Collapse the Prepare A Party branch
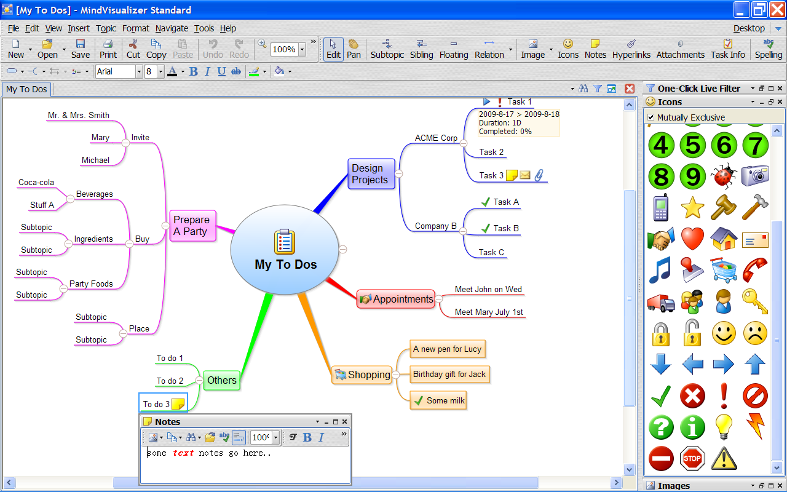Image resolution: width=787 pixels, height=492 pixels. click(165, 226)
